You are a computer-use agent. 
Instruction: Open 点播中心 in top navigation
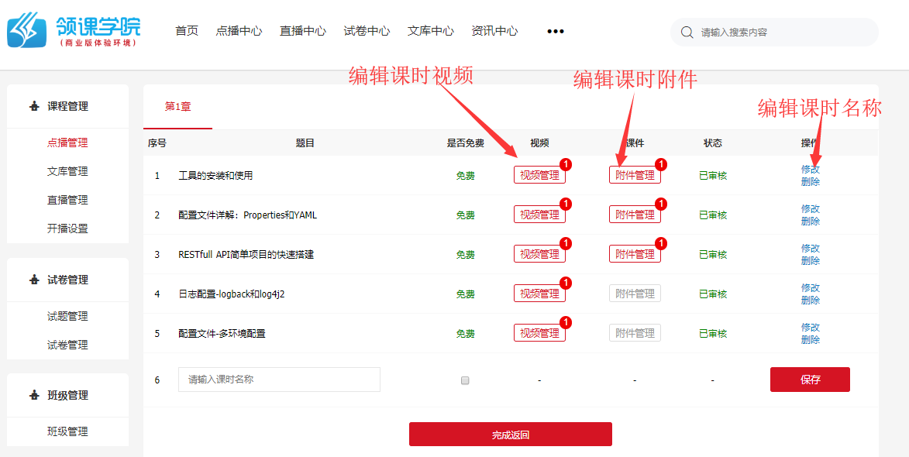(239, 31)
